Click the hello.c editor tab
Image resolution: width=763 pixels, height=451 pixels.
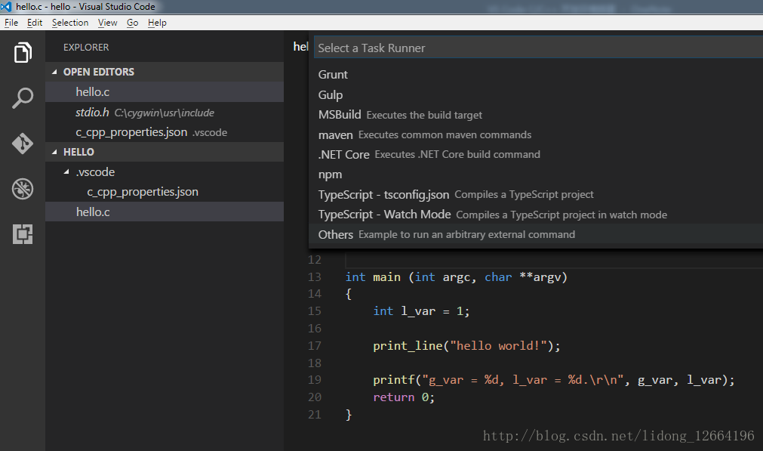coord(300,47)
